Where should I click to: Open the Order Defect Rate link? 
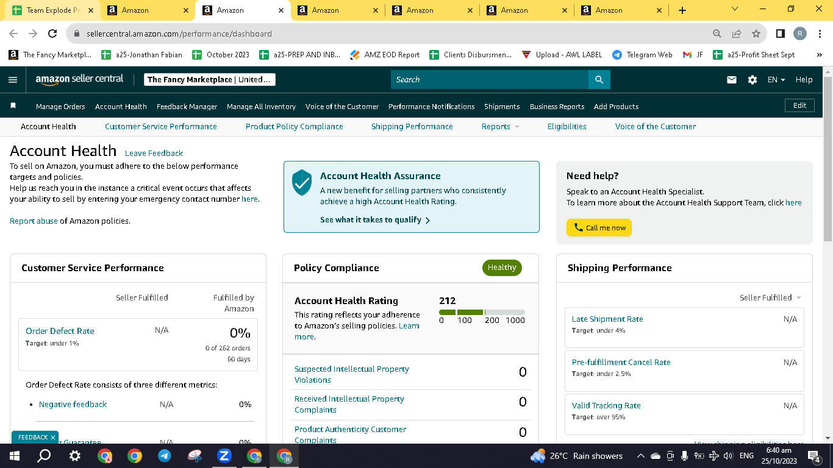pyautogui.click(x=60, y=331)
